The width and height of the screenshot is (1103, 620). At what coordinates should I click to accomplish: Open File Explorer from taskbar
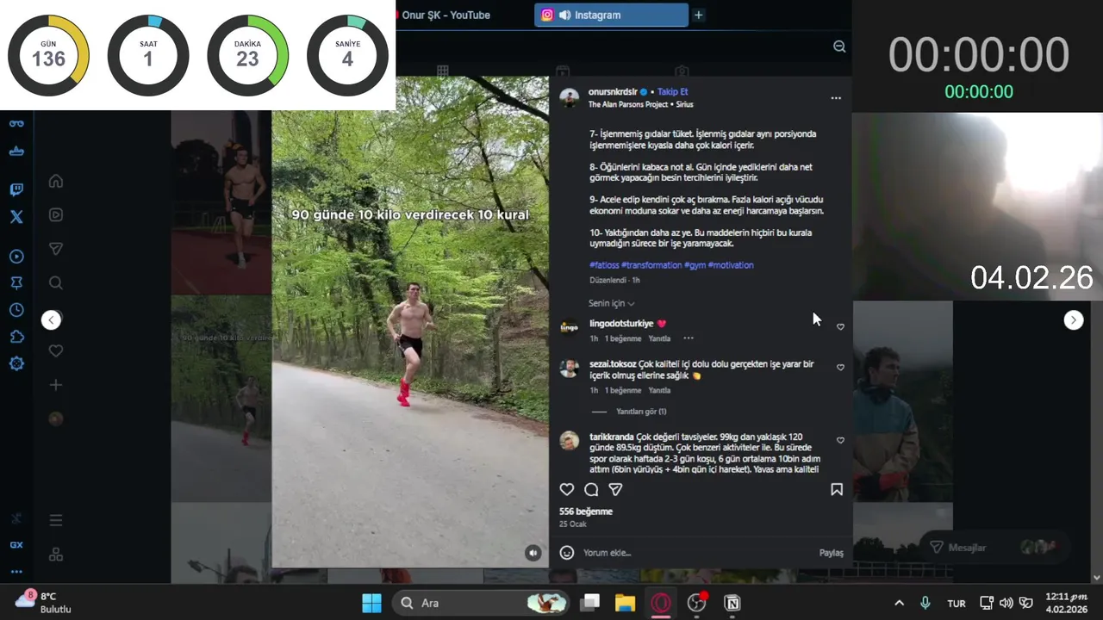pyautogui.click(x=625, y=603)
